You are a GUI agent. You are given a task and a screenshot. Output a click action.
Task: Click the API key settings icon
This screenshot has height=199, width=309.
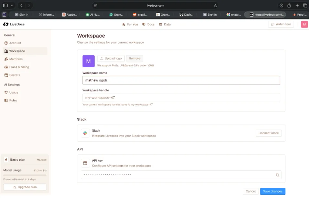pos(85,163)
